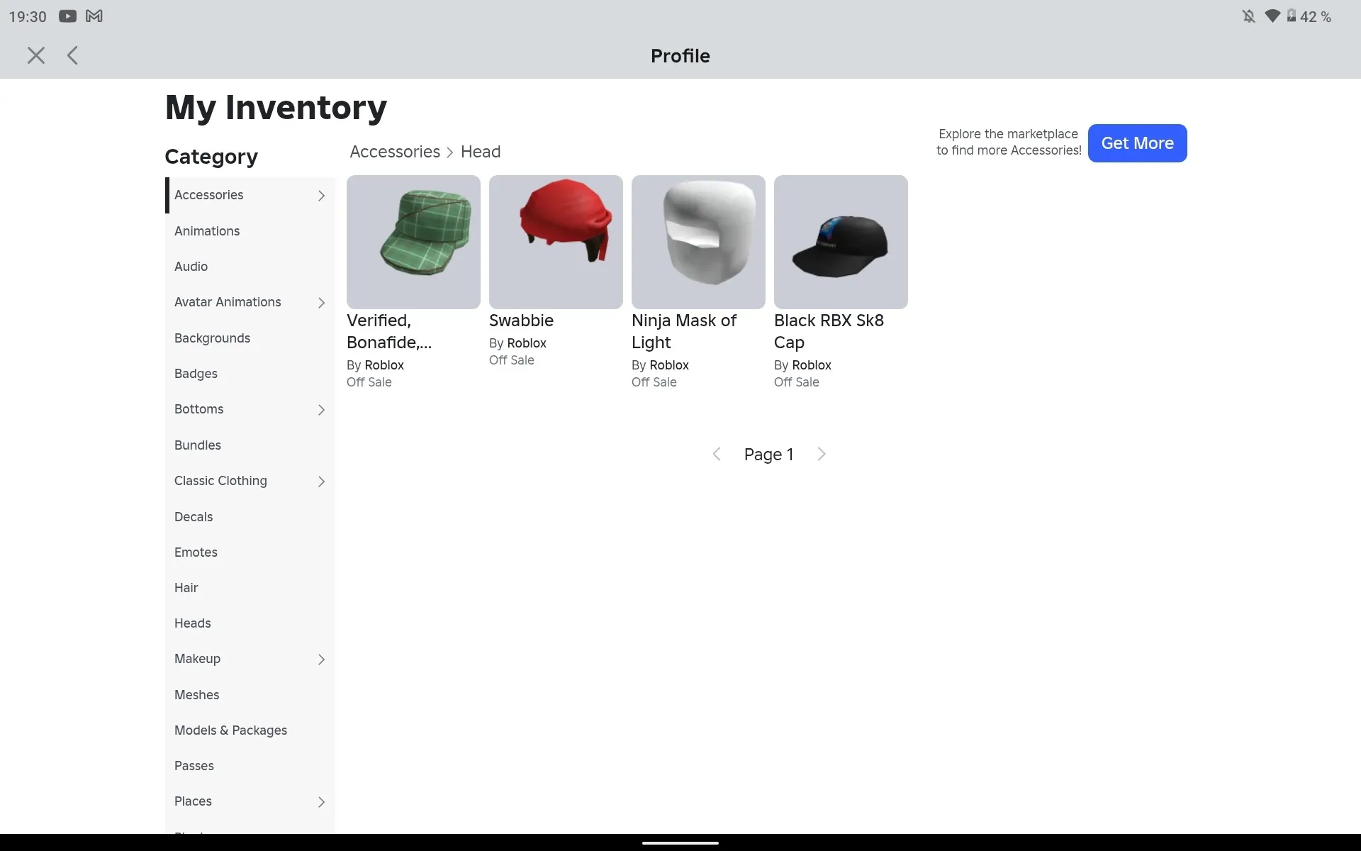This screenshot has width=1361, height=851.
Task: Click the Get More button
Action: (x=1137, y=143)
